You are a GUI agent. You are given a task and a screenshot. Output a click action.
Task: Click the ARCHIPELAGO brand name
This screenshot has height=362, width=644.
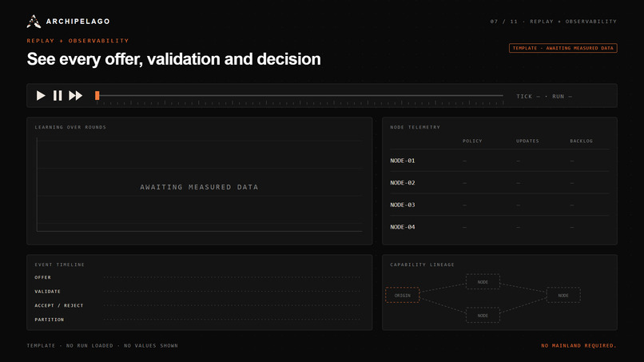pyautogui.click(x=78, y=22)
